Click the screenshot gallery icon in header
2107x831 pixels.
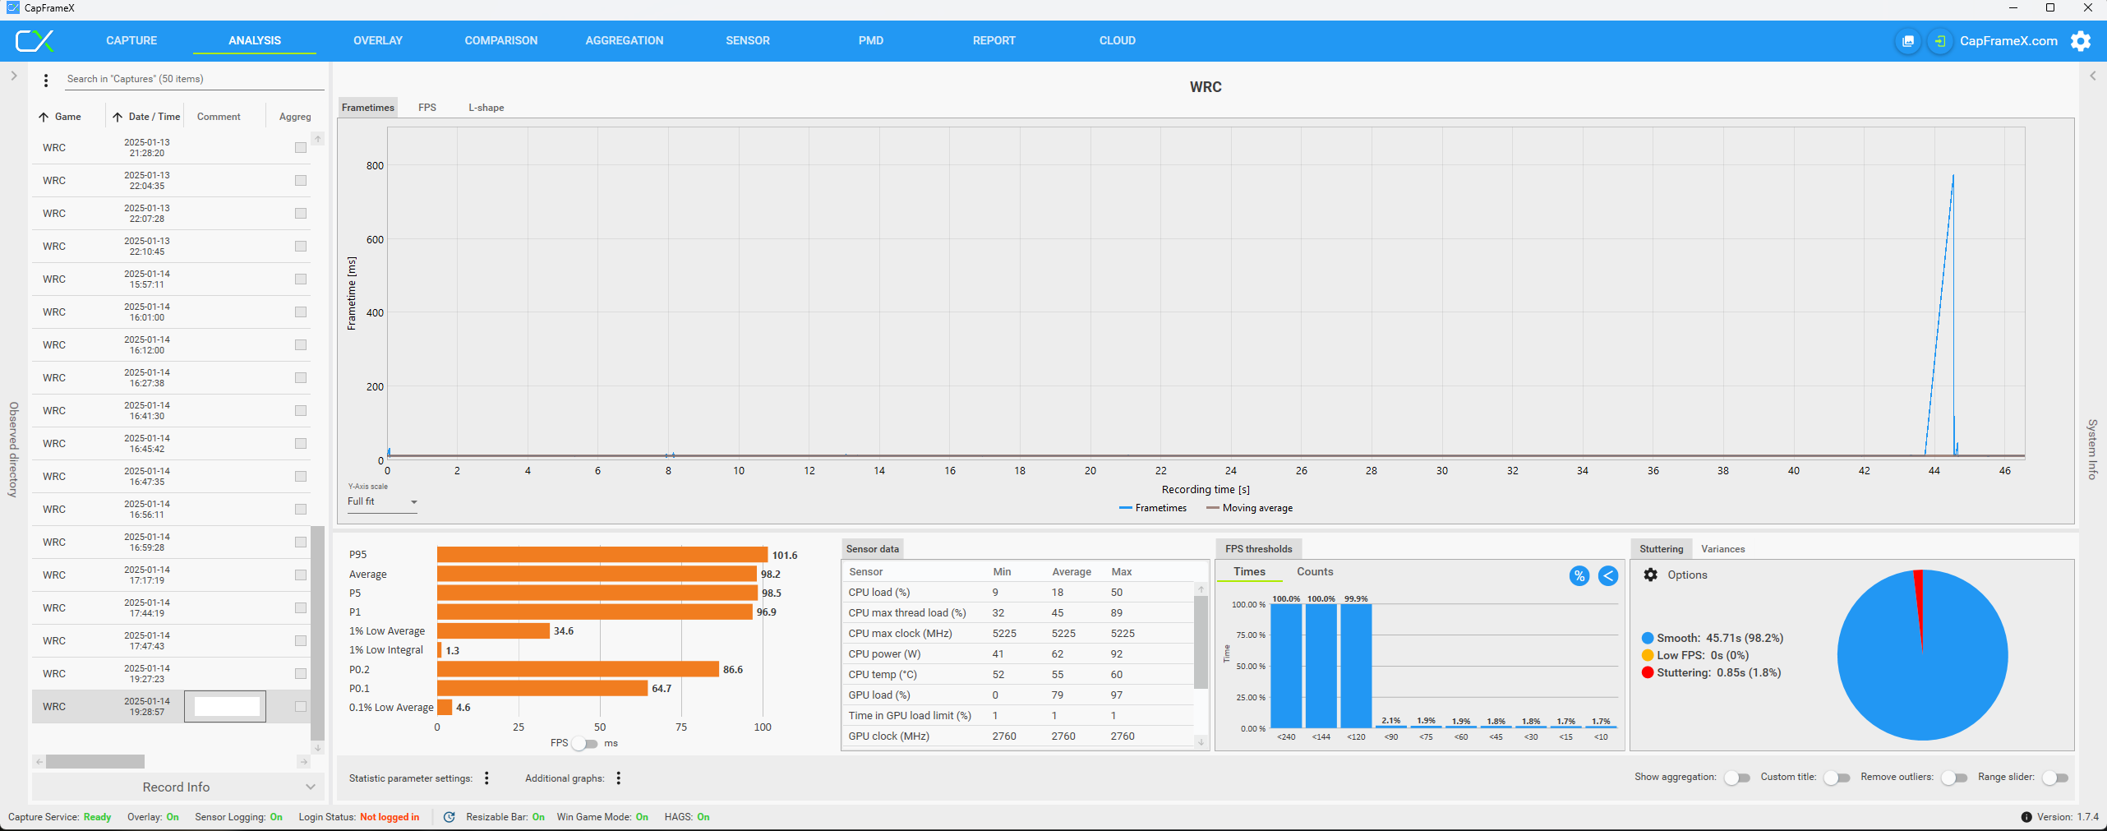click(x=1908, y=41)
